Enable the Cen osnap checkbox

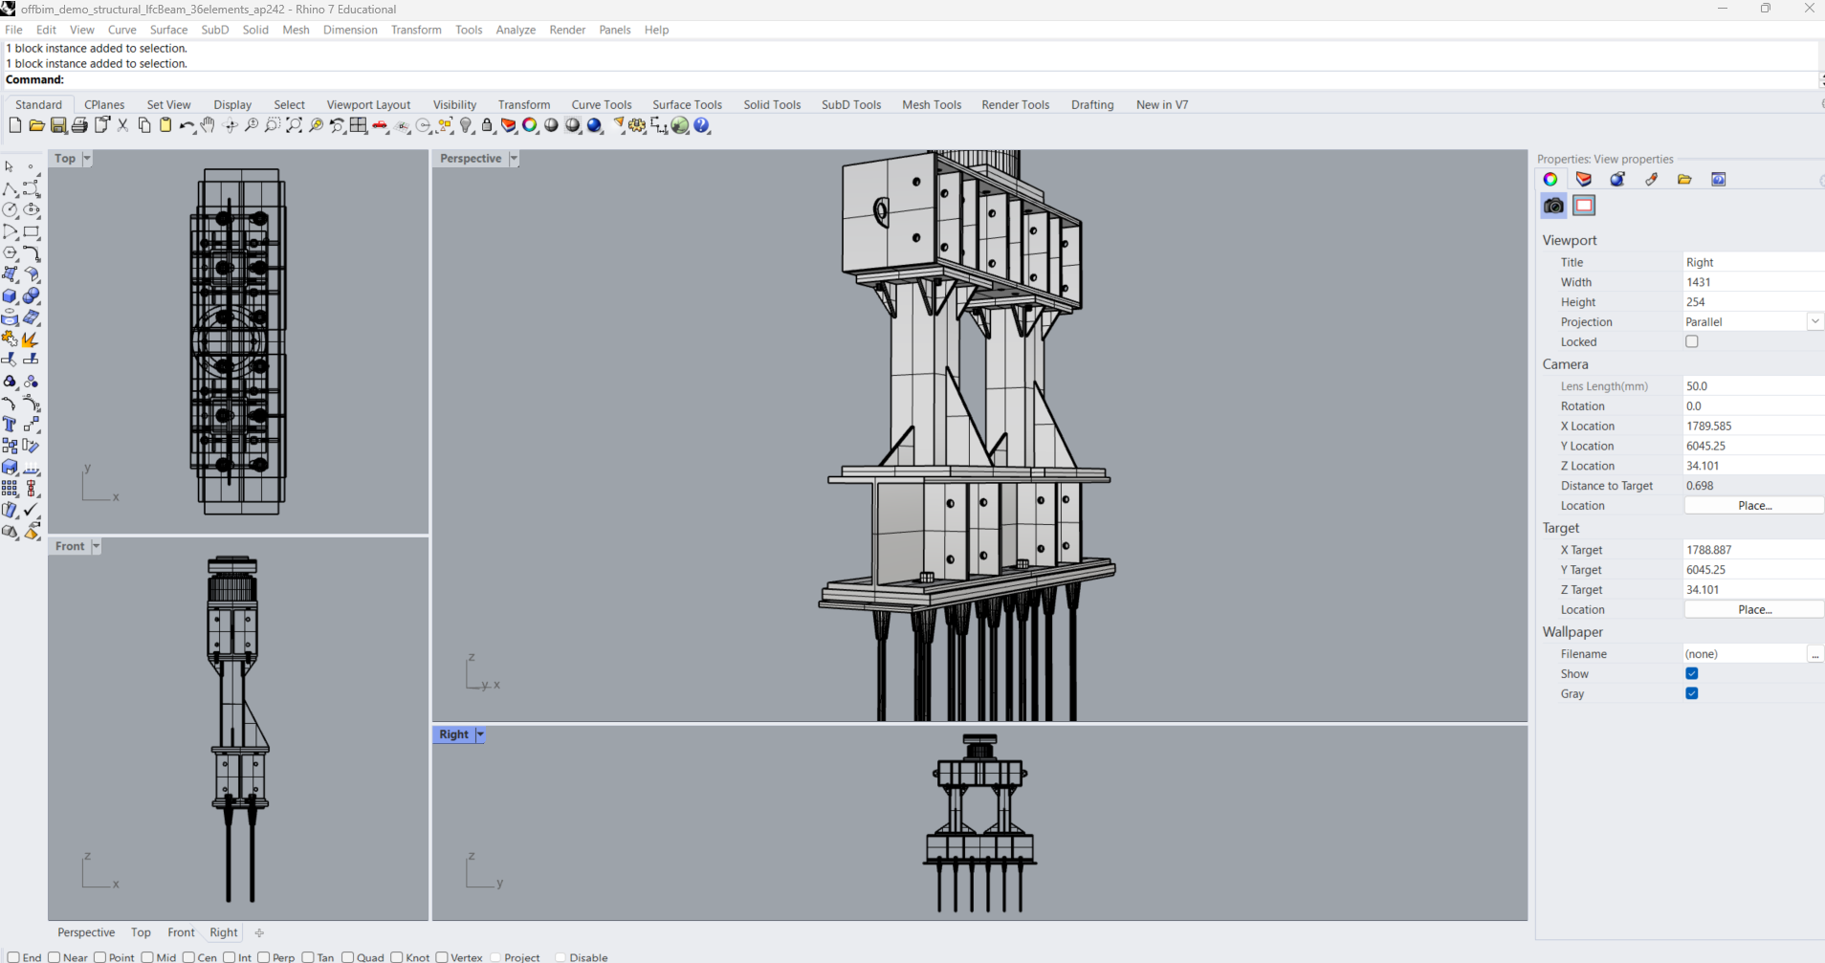(188, 957)
